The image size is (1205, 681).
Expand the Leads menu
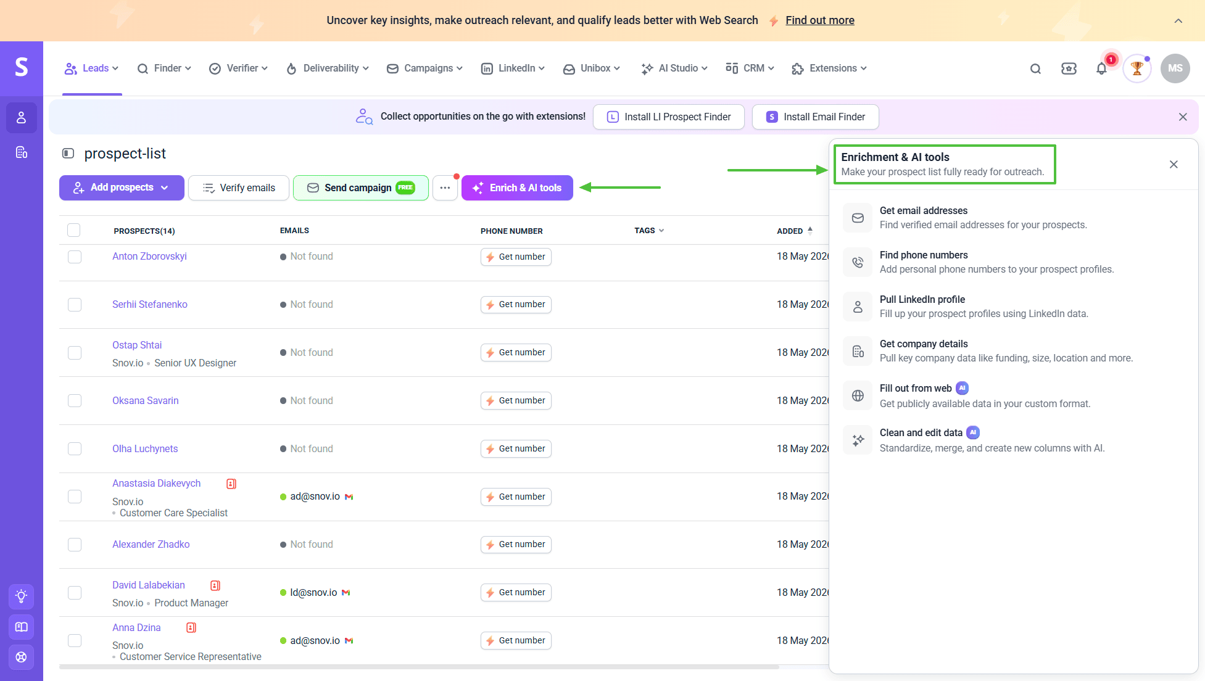coord(92,68)
